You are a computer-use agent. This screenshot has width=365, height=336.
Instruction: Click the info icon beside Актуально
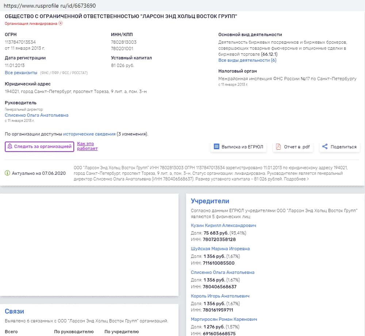pos(7,173)
